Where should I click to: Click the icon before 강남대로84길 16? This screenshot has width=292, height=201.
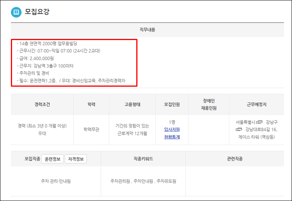239,129
